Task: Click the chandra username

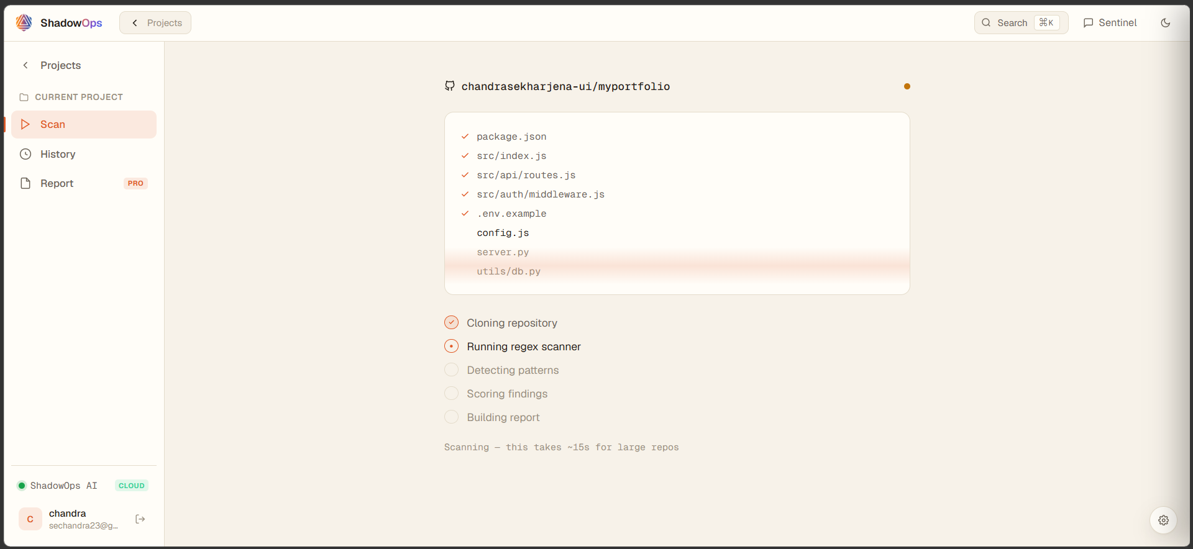Action: (68, 514)
